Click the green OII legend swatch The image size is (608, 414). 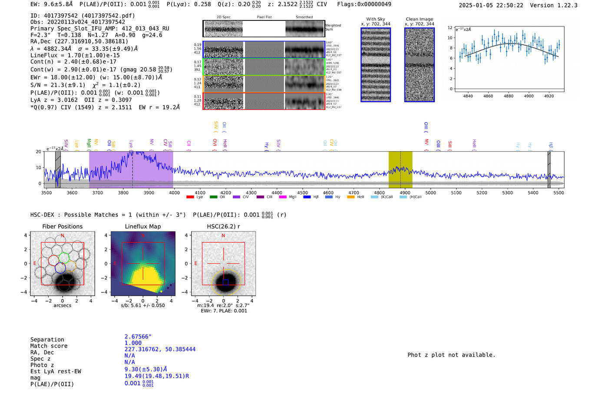click(x=213, y=197)
